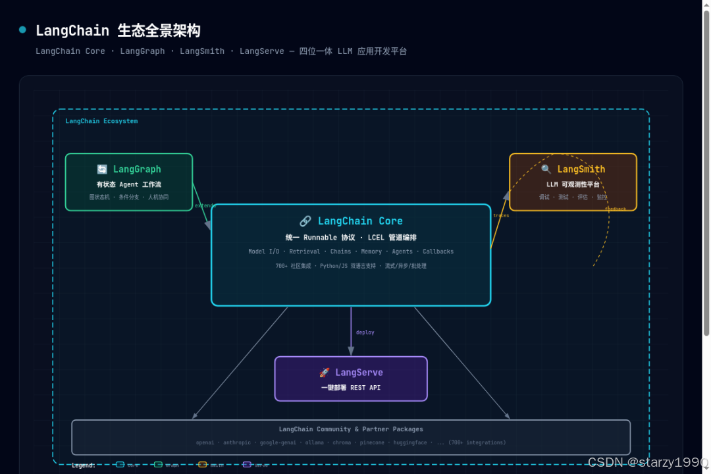The image size is (711, 474).
Task: Click the 'deploy' arrow label
Action: (365, 332)
